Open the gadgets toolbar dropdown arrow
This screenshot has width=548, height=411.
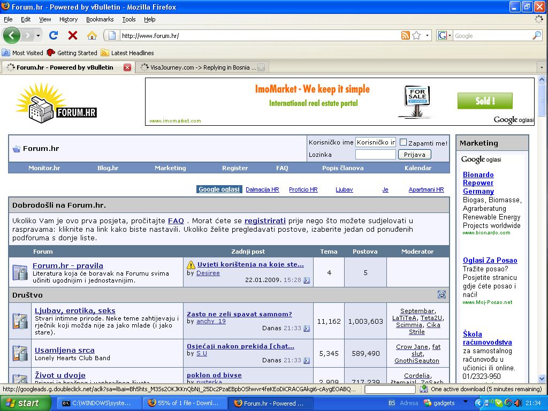(x=465, y=401)
